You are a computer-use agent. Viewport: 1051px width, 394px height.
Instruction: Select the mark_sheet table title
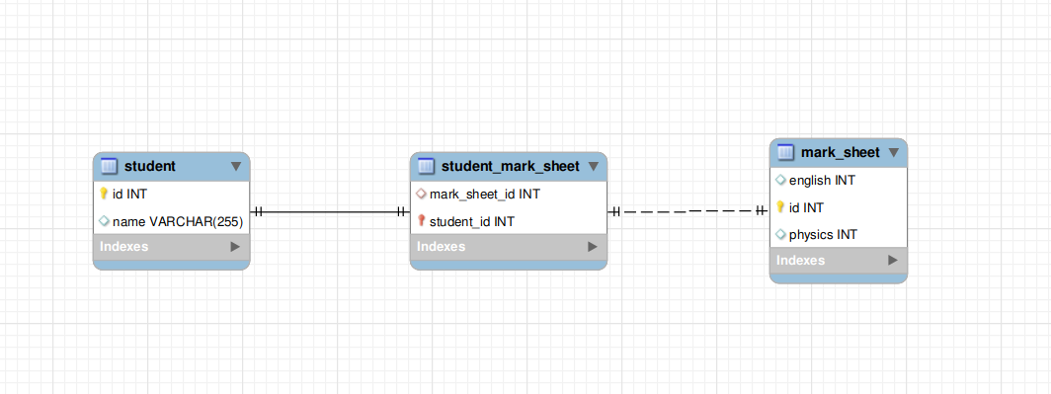click(840, 153)
